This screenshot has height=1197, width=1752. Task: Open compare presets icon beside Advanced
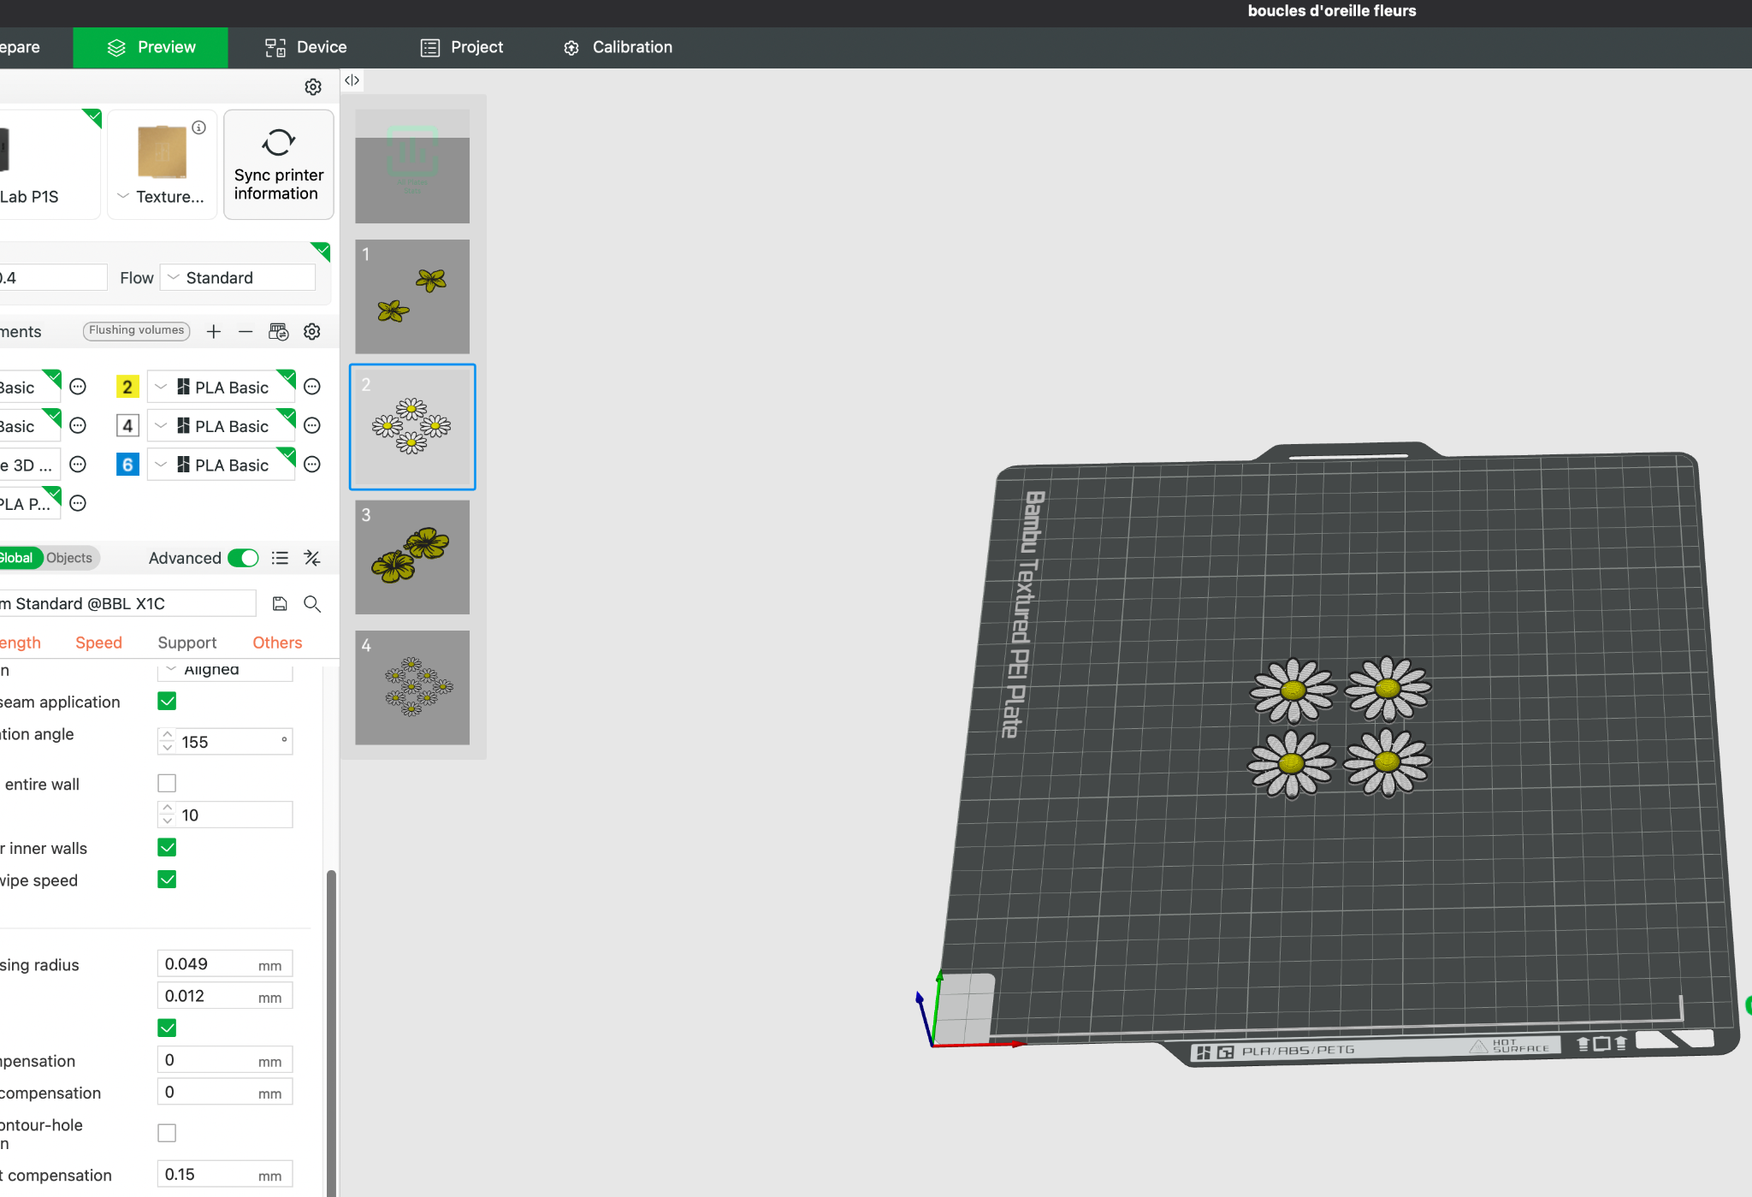[x=312, y=558]
